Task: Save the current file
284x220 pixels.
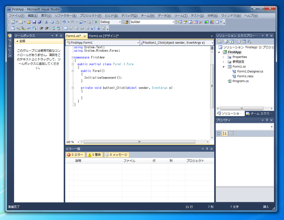Action: 34,22
